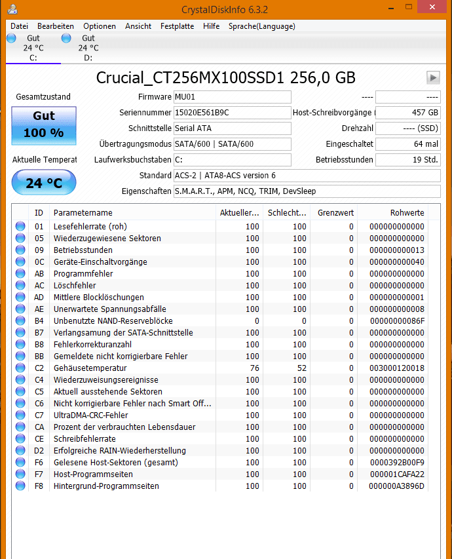Image resolution: width=452 pixels, height=559 pixels.
Task: Click status orb for Wiederzuweisungsereignisse
Action: tap(20, 379)
